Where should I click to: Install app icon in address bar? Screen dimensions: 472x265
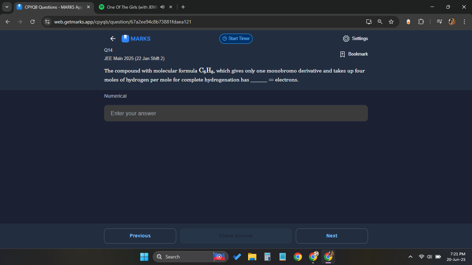click(369, 22)
